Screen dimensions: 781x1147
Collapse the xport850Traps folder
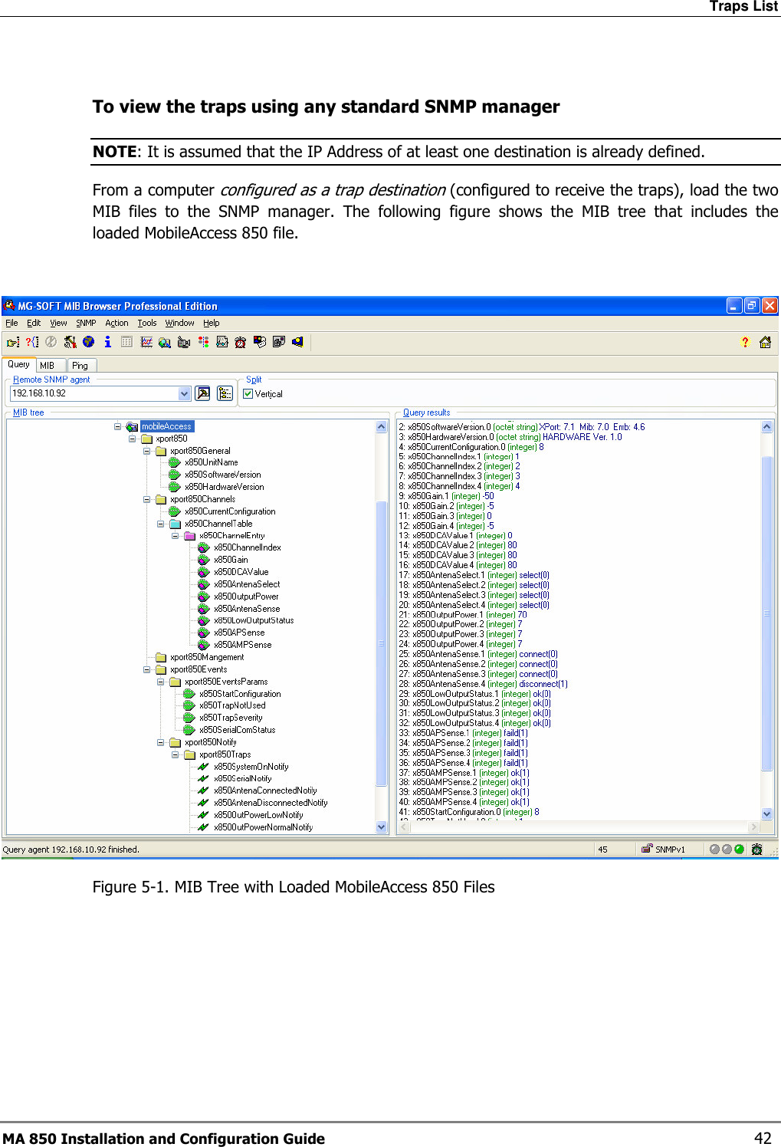(176, 754)
